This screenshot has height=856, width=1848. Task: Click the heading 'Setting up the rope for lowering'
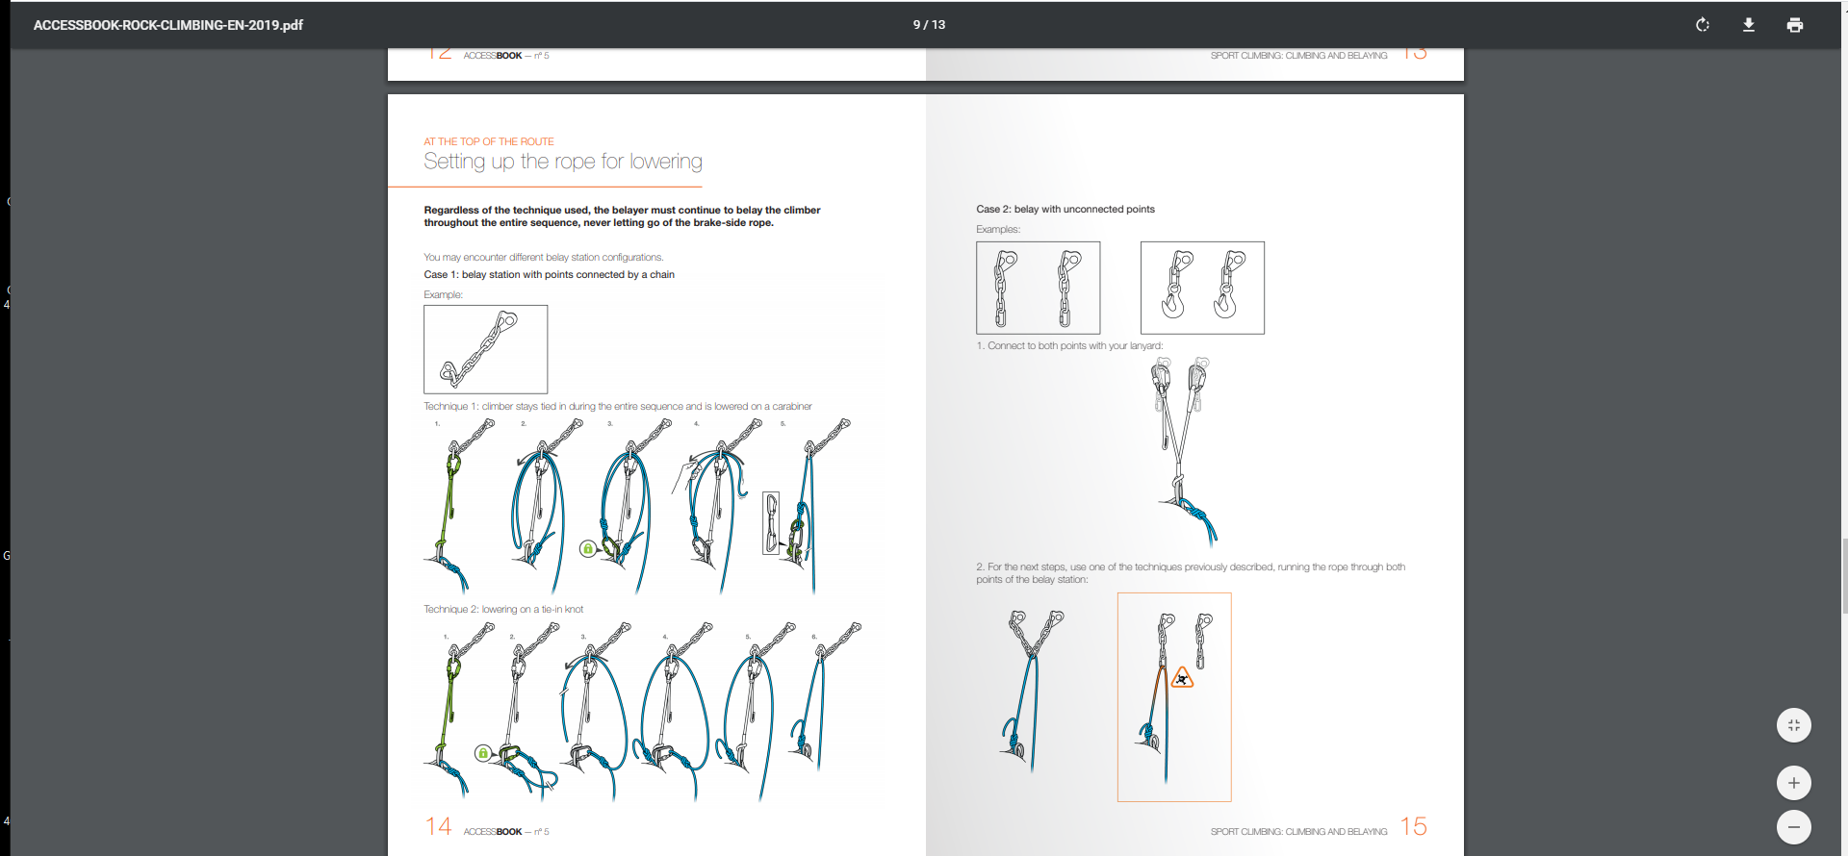coord(563,162)
